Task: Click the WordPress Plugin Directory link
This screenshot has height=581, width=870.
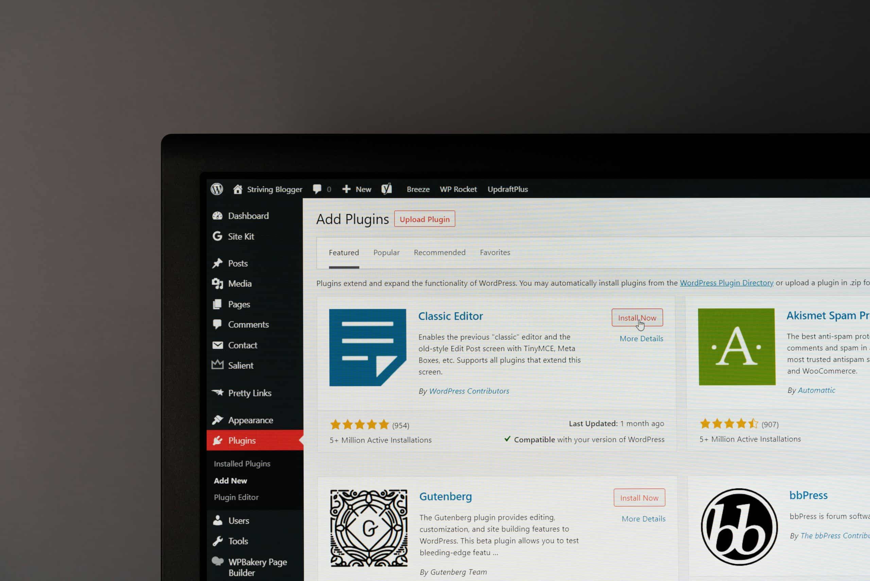Action: (x=726, y=282)
